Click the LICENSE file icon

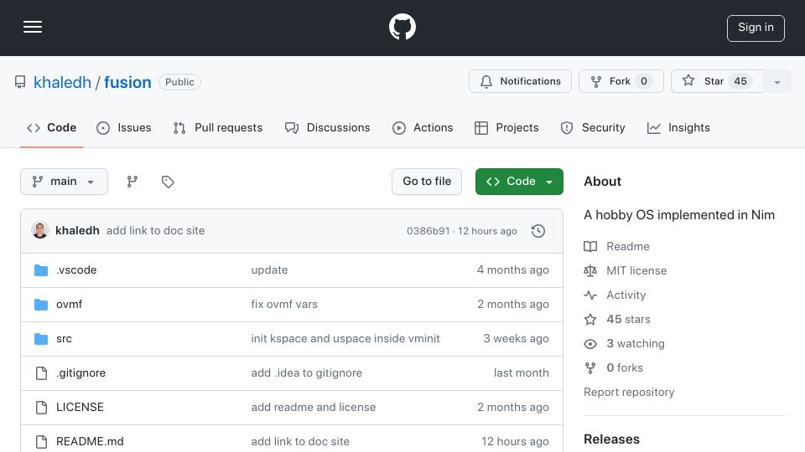[41, 408]
